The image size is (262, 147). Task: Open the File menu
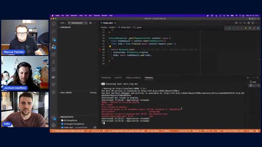(63, 16)
